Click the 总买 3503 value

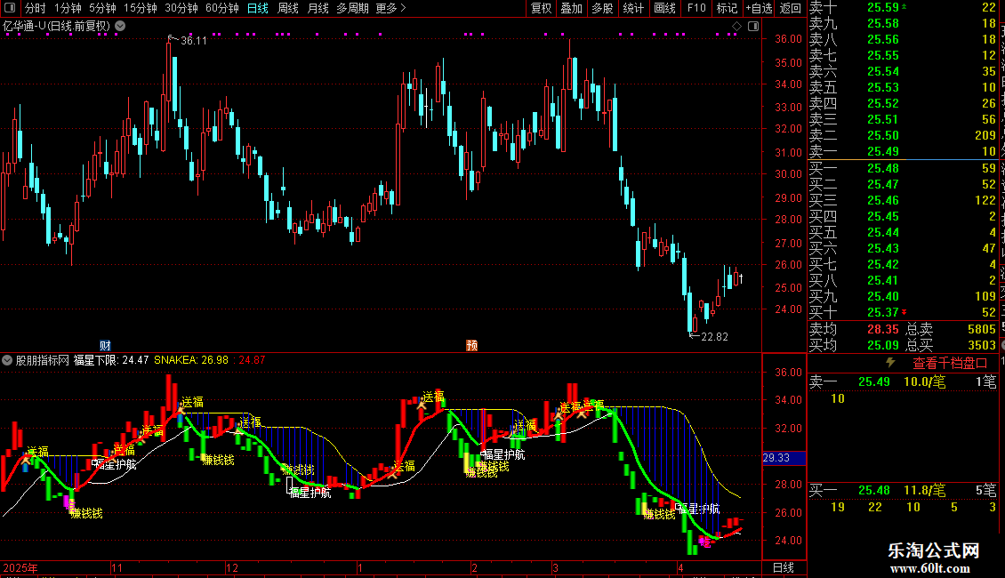click(x=982, y=345)
